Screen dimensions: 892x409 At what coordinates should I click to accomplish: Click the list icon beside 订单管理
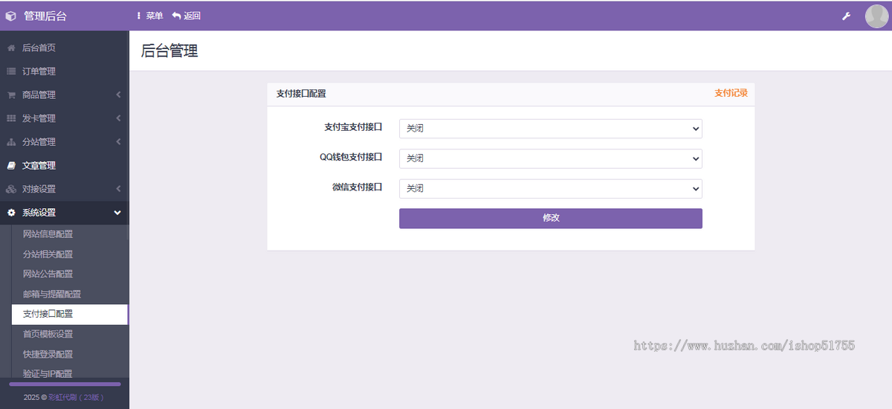coord(11,71)
